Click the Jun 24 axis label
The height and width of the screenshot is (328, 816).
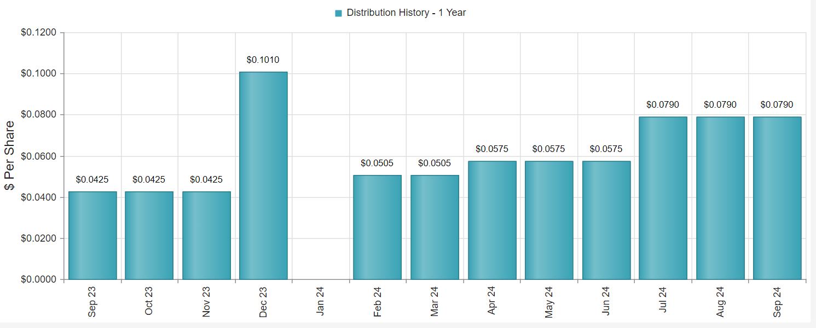(x=606, y=301)
